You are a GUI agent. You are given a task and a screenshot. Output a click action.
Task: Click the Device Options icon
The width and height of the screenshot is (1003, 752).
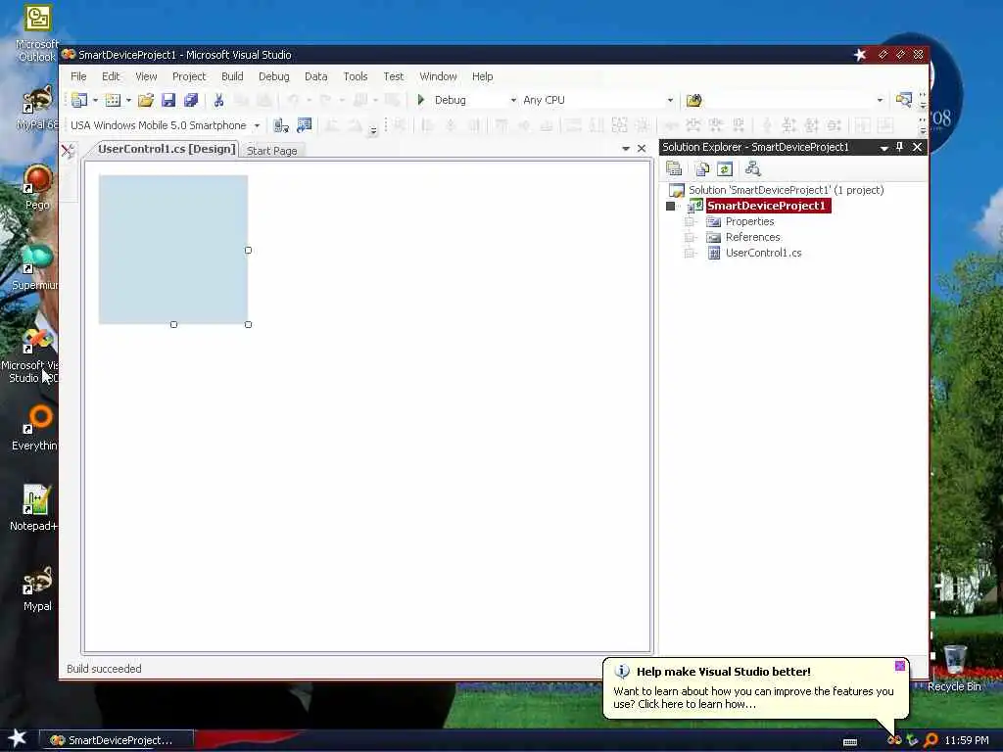pyautogui.click(x=305, y=125)
